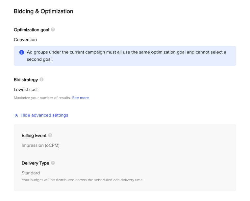Click the double-chevron up icon
The width and height of the screenshot is (250, 201).
[x=16, y=115]
